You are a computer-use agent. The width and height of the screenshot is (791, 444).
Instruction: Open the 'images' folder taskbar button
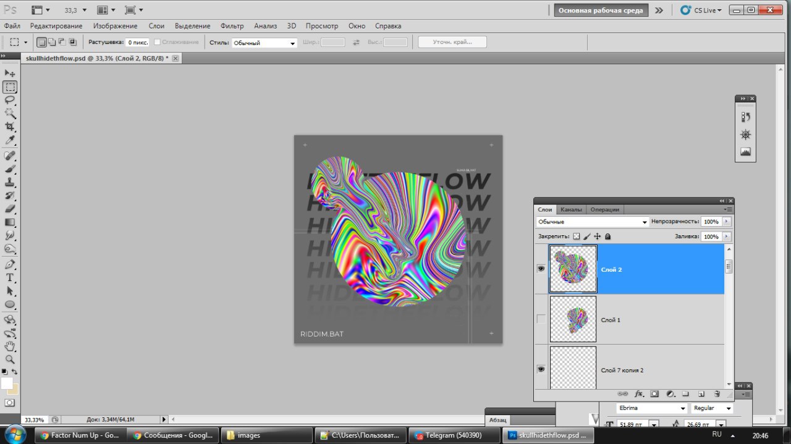[267, 435]
